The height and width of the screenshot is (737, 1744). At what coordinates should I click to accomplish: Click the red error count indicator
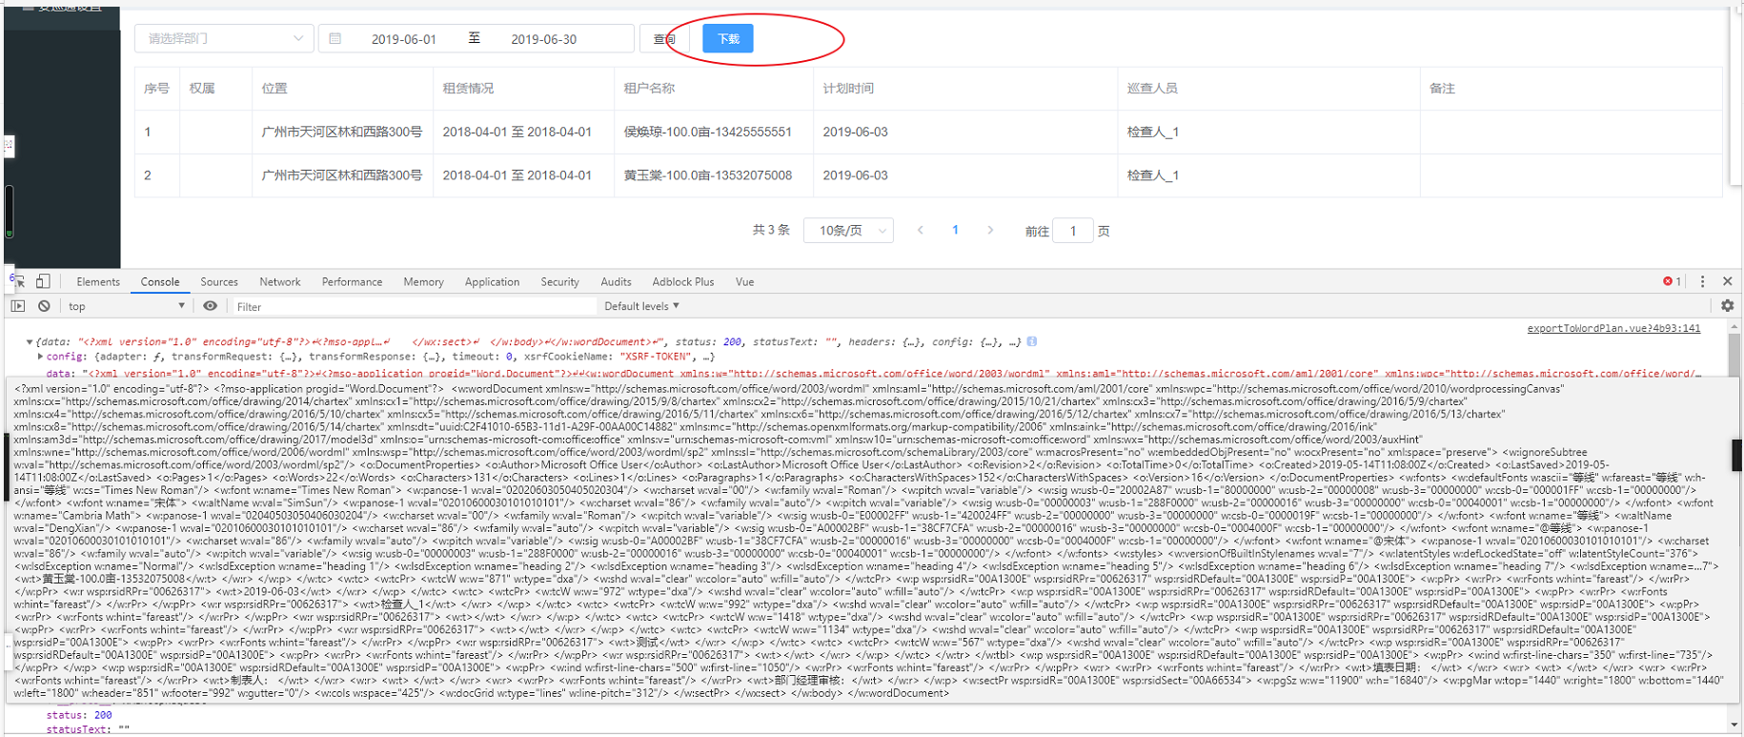click(x=1673, y=281)
